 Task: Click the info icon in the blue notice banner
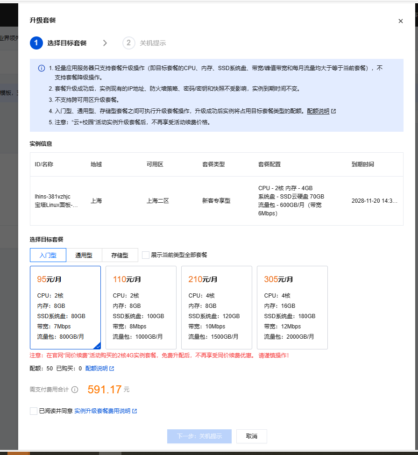(x=42, y=68)
